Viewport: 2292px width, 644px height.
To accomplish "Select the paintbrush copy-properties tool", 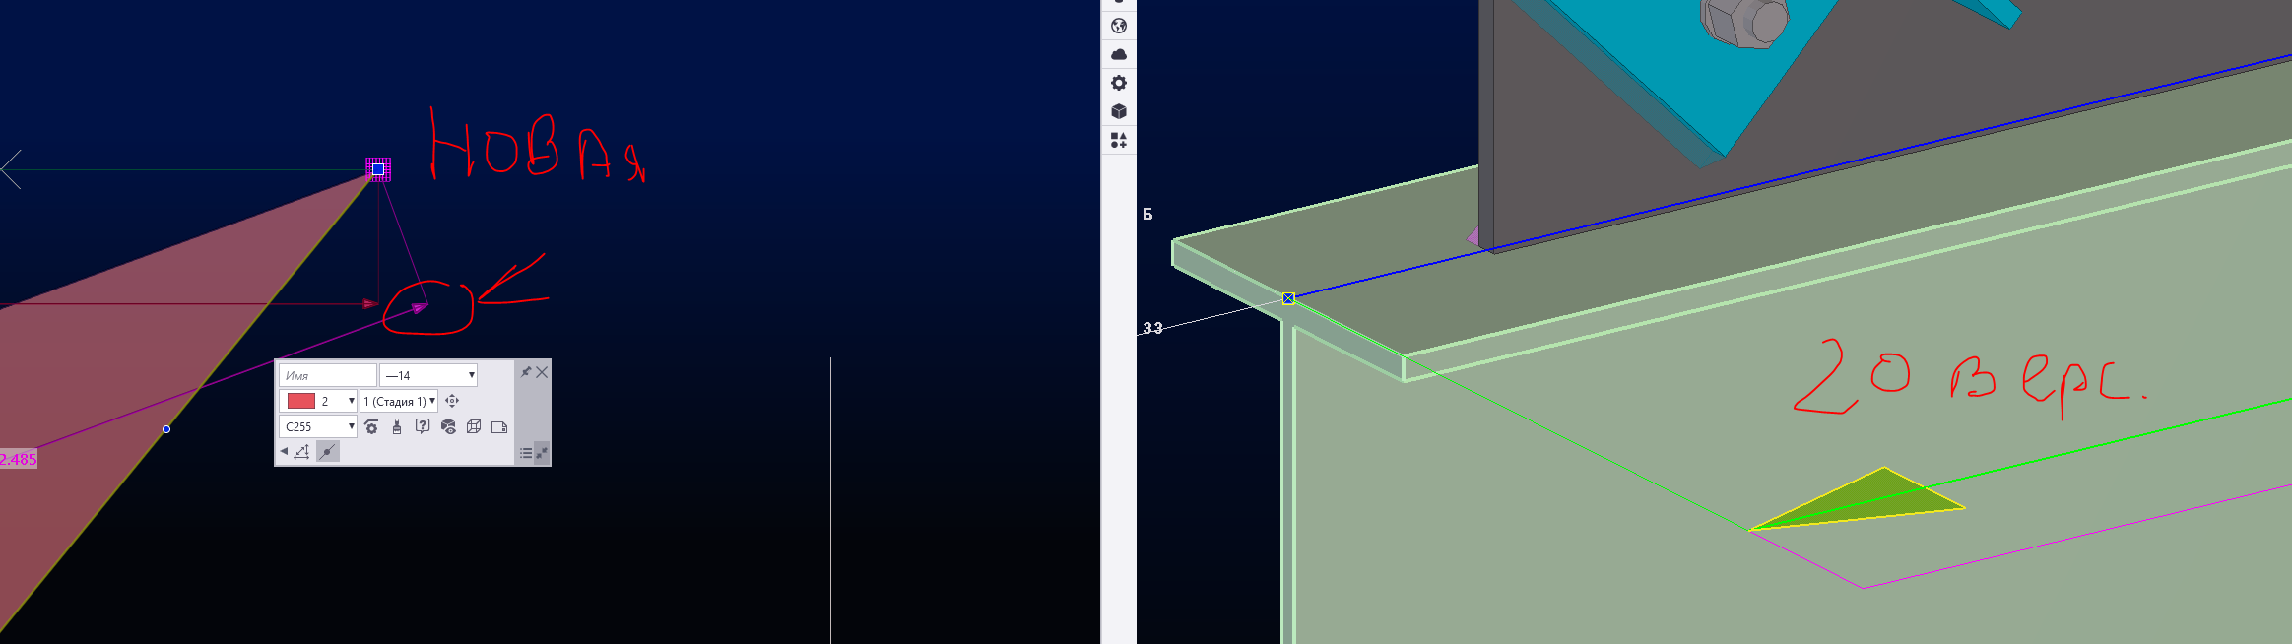I will pyautogui.click(x=397, y=426).
